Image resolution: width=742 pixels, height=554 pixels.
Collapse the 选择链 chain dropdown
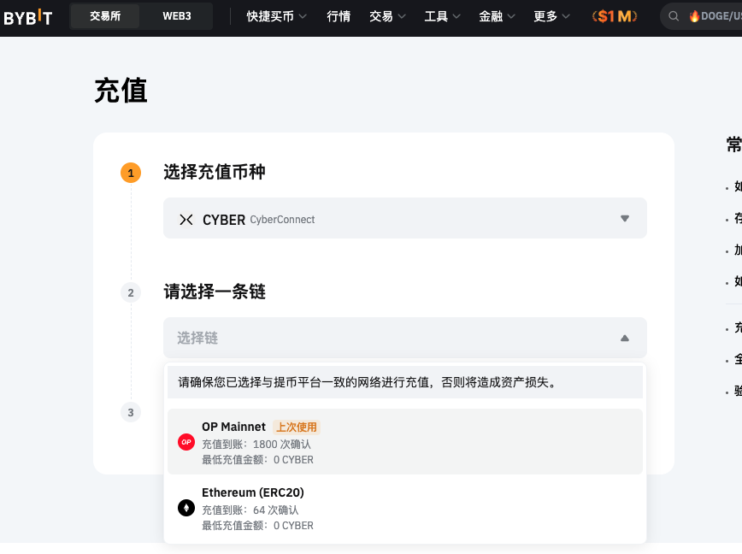(624, 338)
